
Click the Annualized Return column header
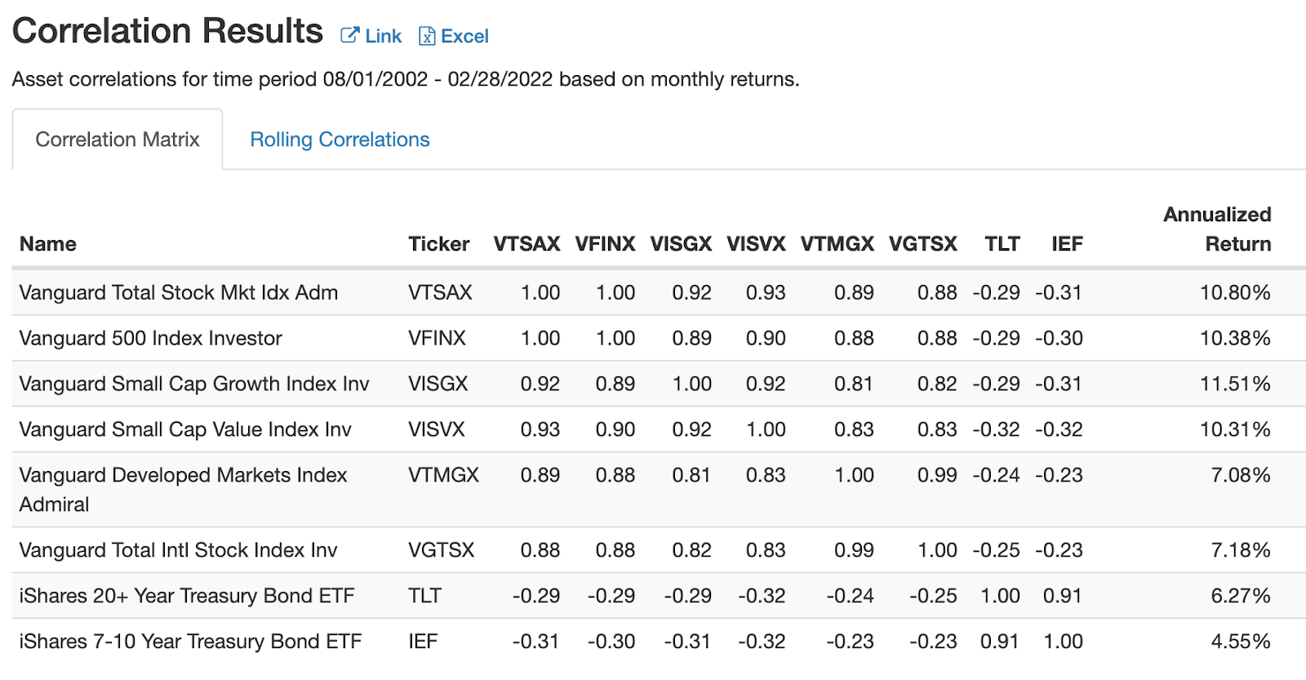click(x=1217, y=229)
